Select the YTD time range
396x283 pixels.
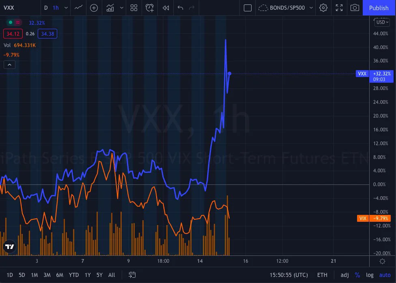click(74, 275)
